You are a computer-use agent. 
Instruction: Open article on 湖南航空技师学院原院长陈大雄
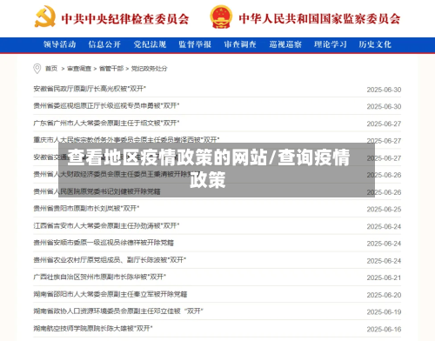point(93,328)
